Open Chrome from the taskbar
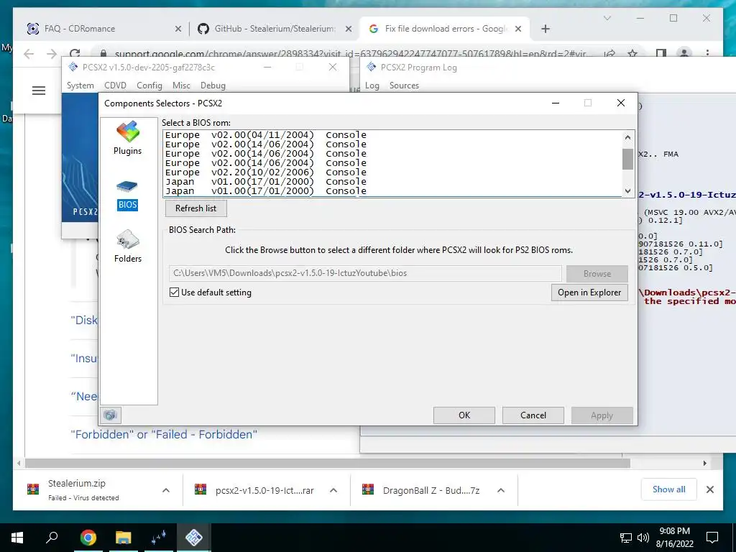 click(x=88, y=537)
